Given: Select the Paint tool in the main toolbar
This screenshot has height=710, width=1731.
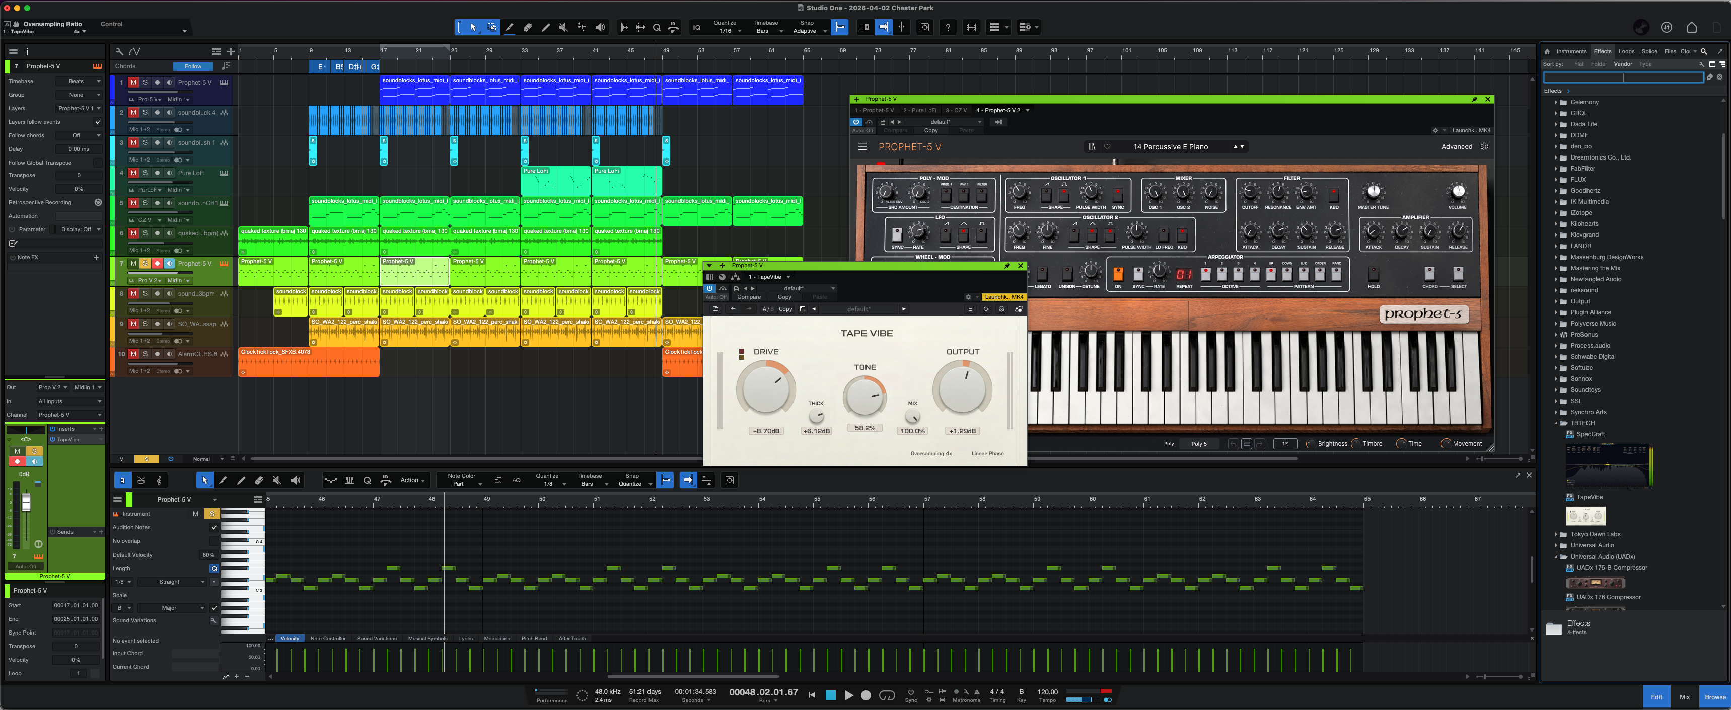Looking at the screenshot, I should click(546, 28).
